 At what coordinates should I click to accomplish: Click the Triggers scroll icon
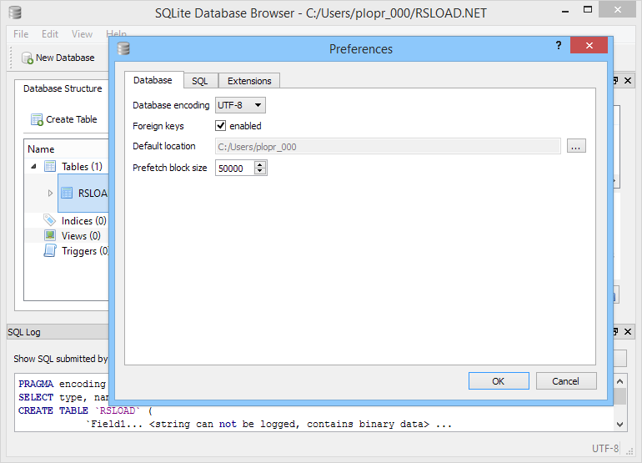tap(50, 250)
